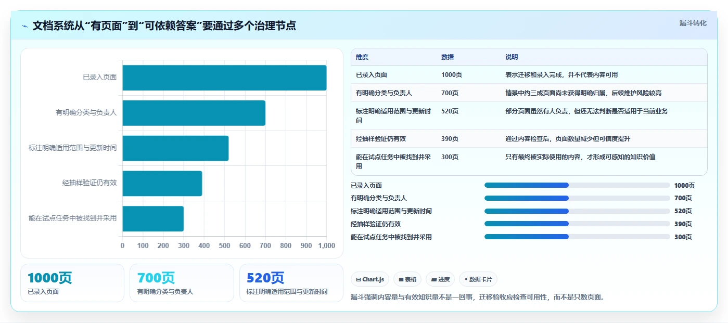
Task: Click description starting 情景中约三成页面
Action: coord(583,93)
